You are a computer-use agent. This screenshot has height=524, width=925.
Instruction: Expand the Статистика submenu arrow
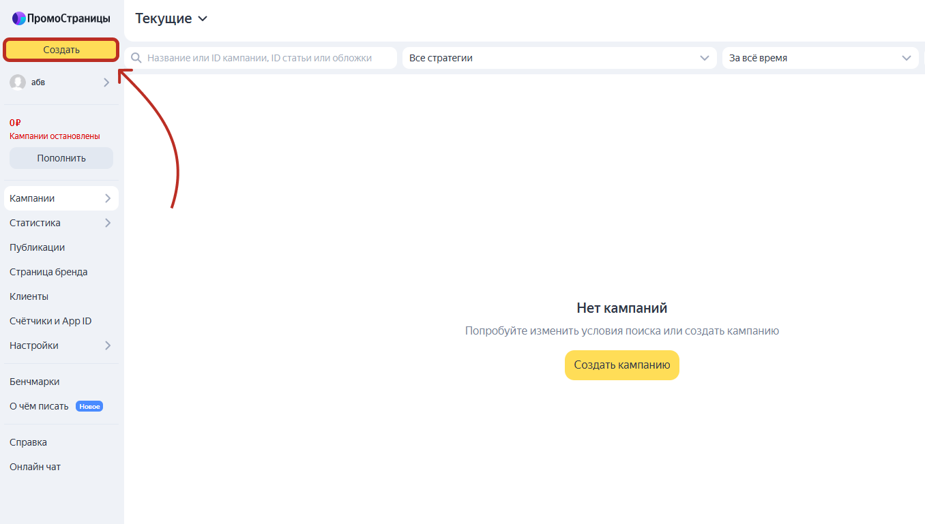108,223
